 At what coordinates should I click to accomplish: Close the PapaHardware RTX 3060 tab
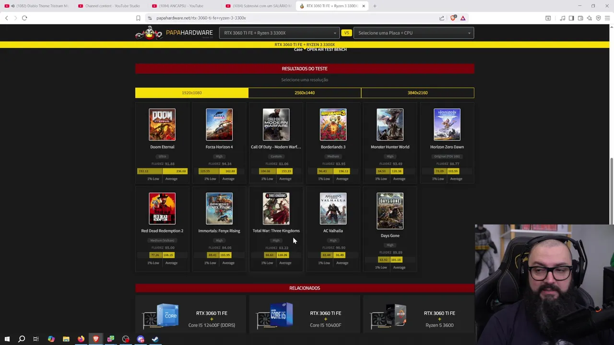pos(364,6)
